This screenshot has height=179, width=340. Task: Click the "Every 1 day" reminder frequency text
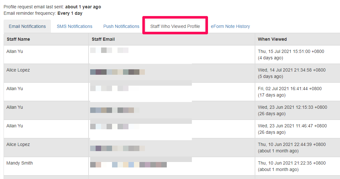[70, 13]
